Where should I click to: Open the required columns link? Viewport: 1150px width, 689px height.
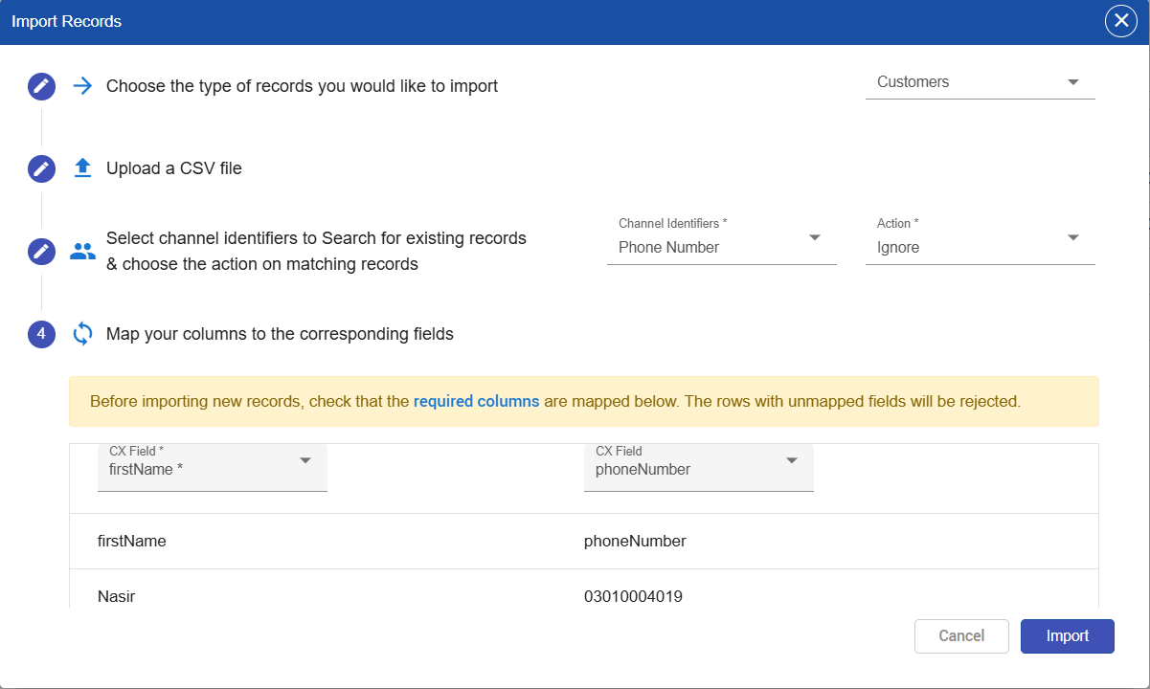476,402
